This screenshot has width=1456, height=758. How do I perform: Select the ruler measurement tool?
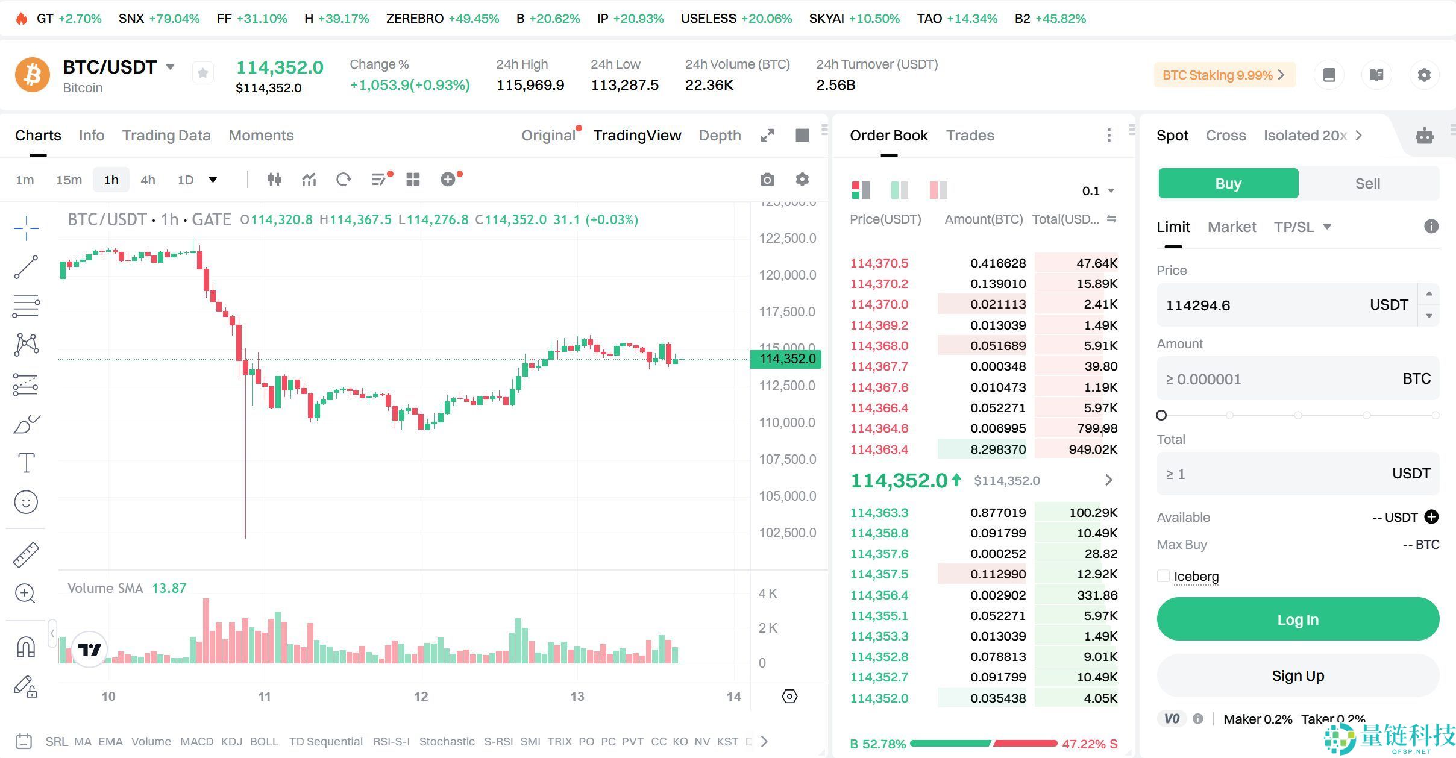click(x=25, y=554)
